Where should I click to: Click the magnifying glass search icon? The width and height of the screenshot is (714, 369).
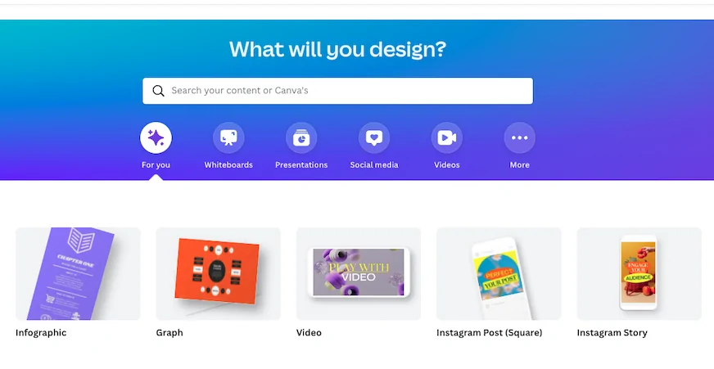click(158, 91)
